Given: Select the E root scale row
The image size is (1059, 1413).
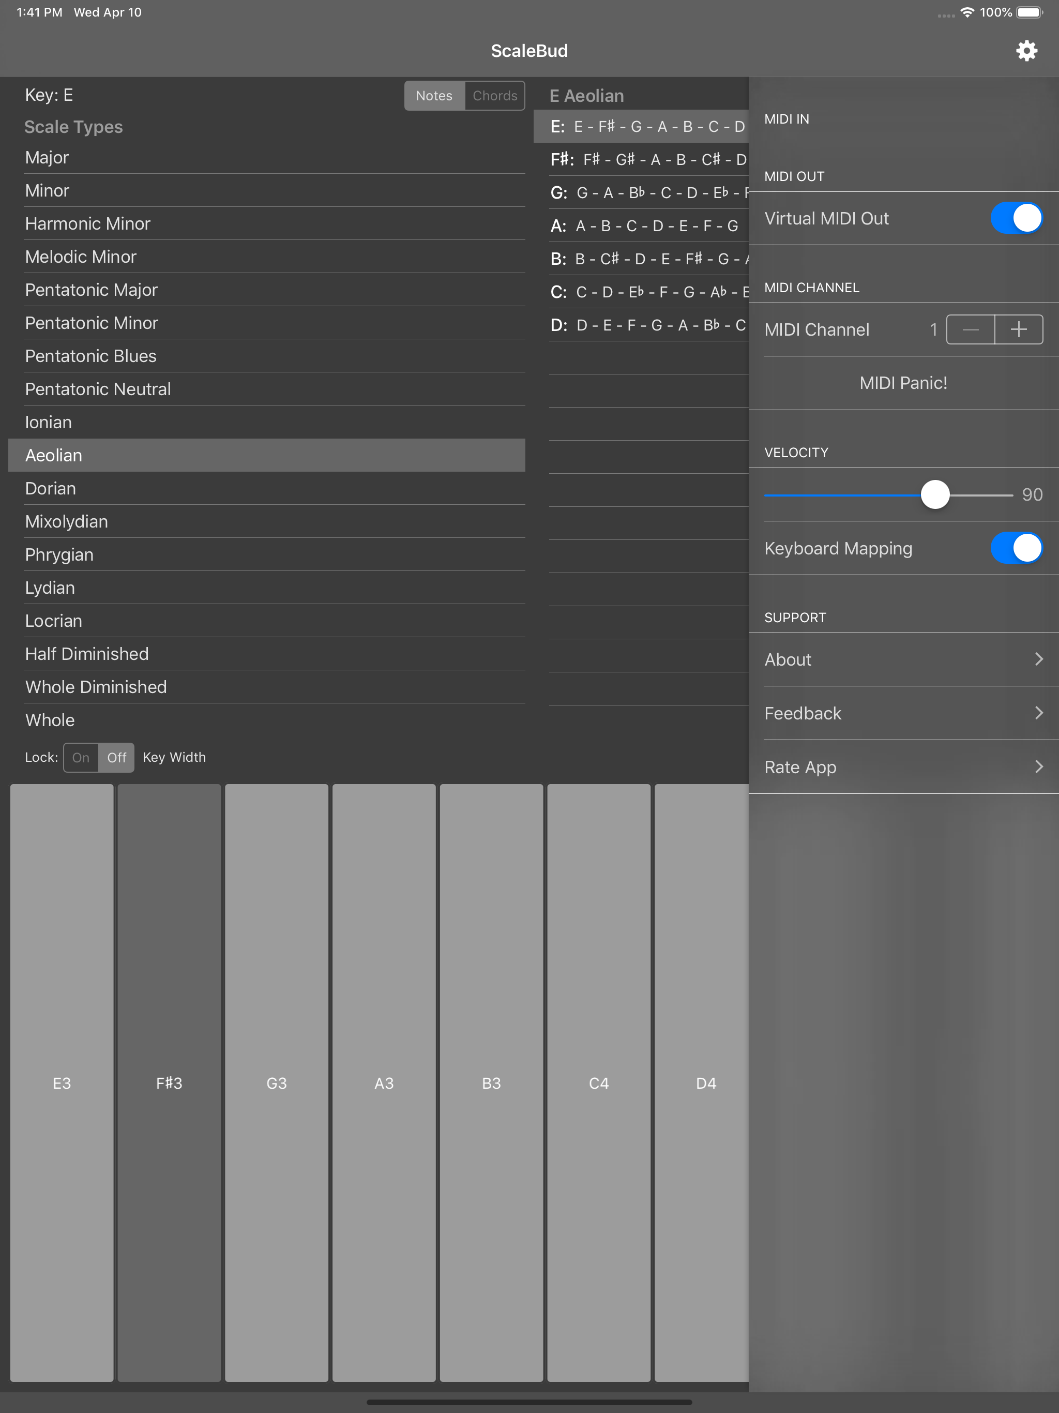Looking at the screenshot, I should point(641,127).
